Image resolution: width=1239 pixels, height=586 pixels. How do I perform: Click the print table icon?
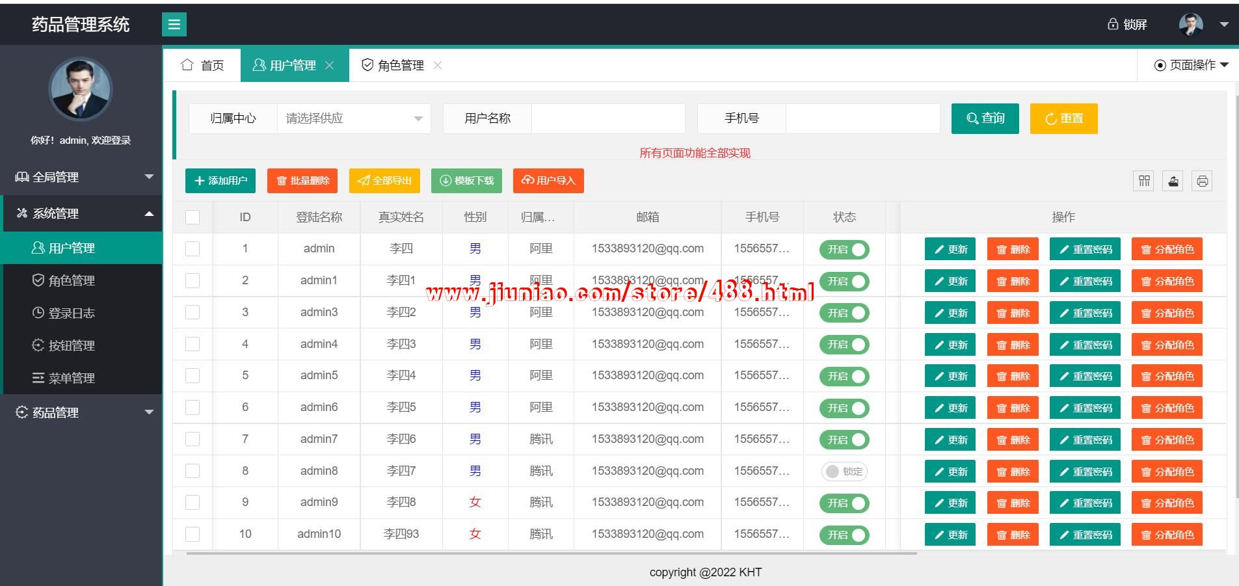tap(1202, 181)
